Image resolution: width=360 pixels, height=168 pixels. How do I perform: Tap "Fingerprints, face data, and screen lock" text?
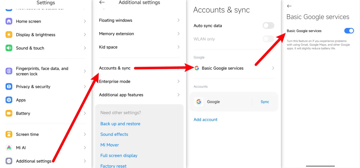(x=42, y=71)
